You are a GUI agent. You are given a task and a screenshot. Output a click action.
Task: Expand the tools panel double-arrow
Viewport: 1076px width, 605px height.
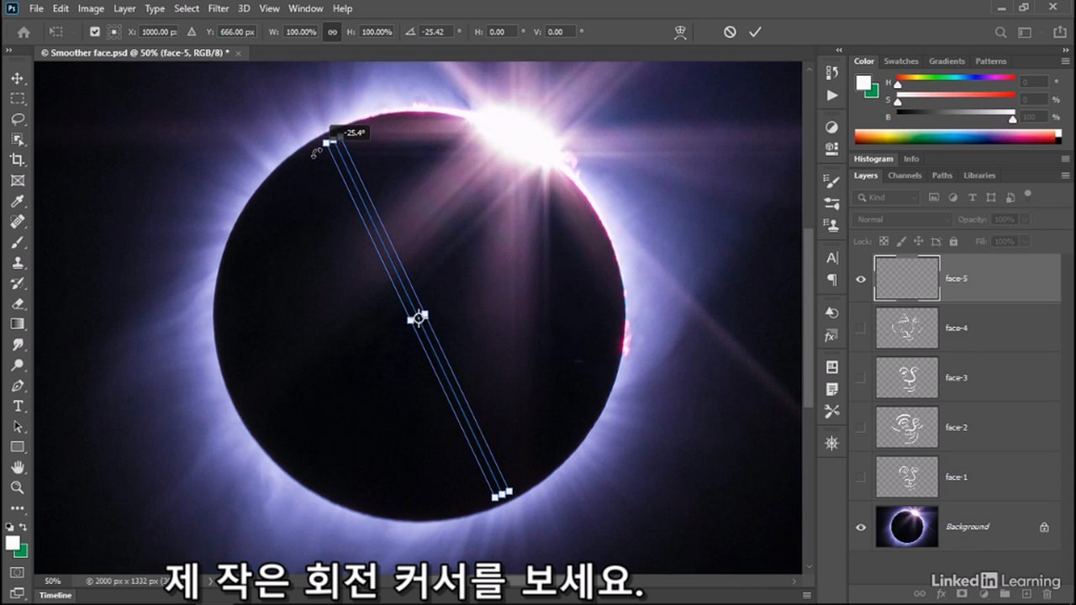(x=8, y=50)
